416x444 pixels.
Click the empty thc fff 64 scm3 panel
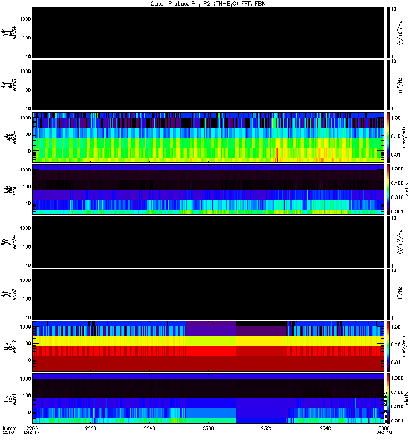tap(209, 294)
